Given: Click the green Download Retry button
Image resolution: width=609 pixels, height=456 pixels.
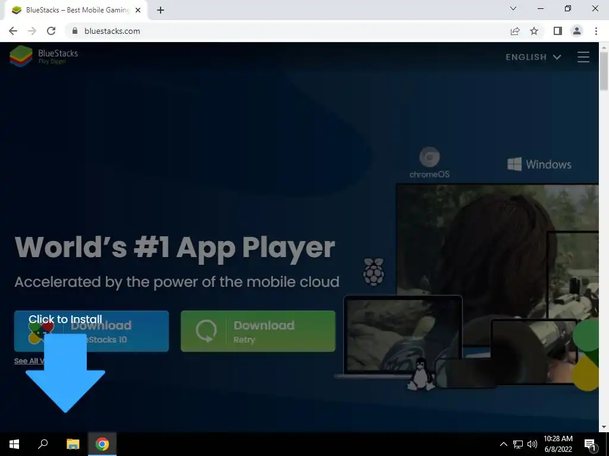Looking at the screenshot, I should tap(258, 331).
